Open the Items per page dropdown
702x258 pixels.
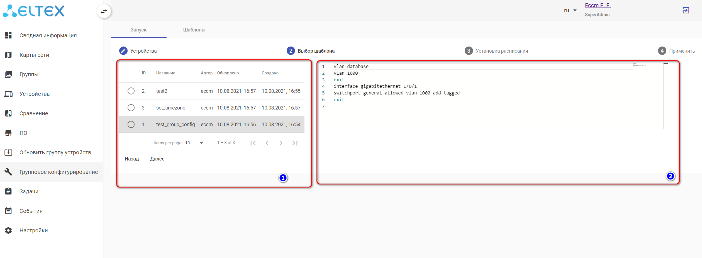click(195, 143)
